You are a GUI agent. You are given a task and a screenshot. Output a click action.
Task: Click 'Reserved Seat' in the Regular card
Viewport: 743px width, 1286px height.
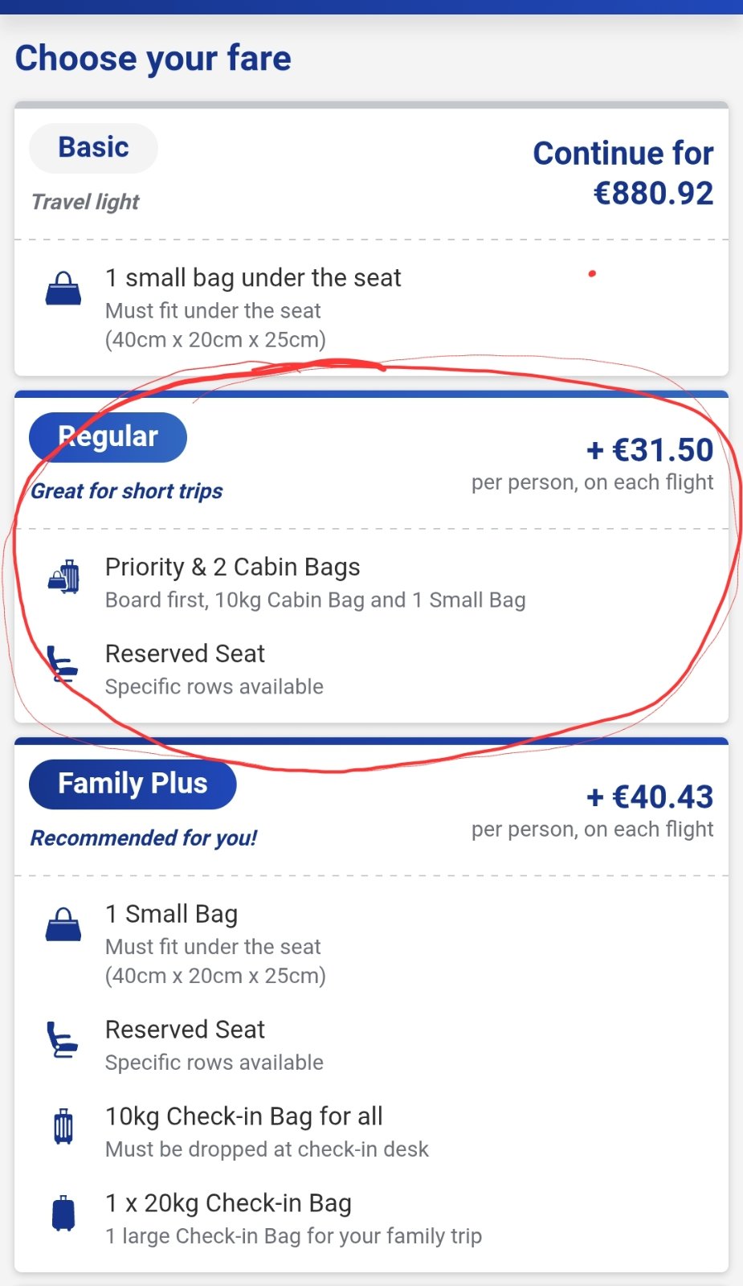pyautogui.click(x=185, y=654)
